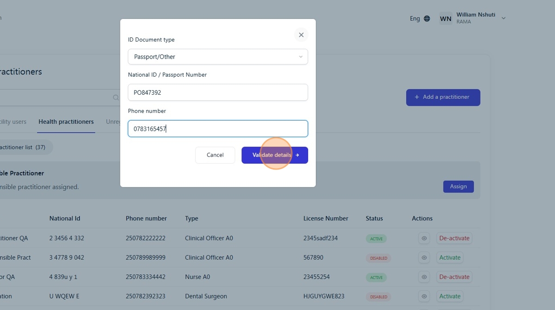Add a practitioner

[x=443, y=97]
